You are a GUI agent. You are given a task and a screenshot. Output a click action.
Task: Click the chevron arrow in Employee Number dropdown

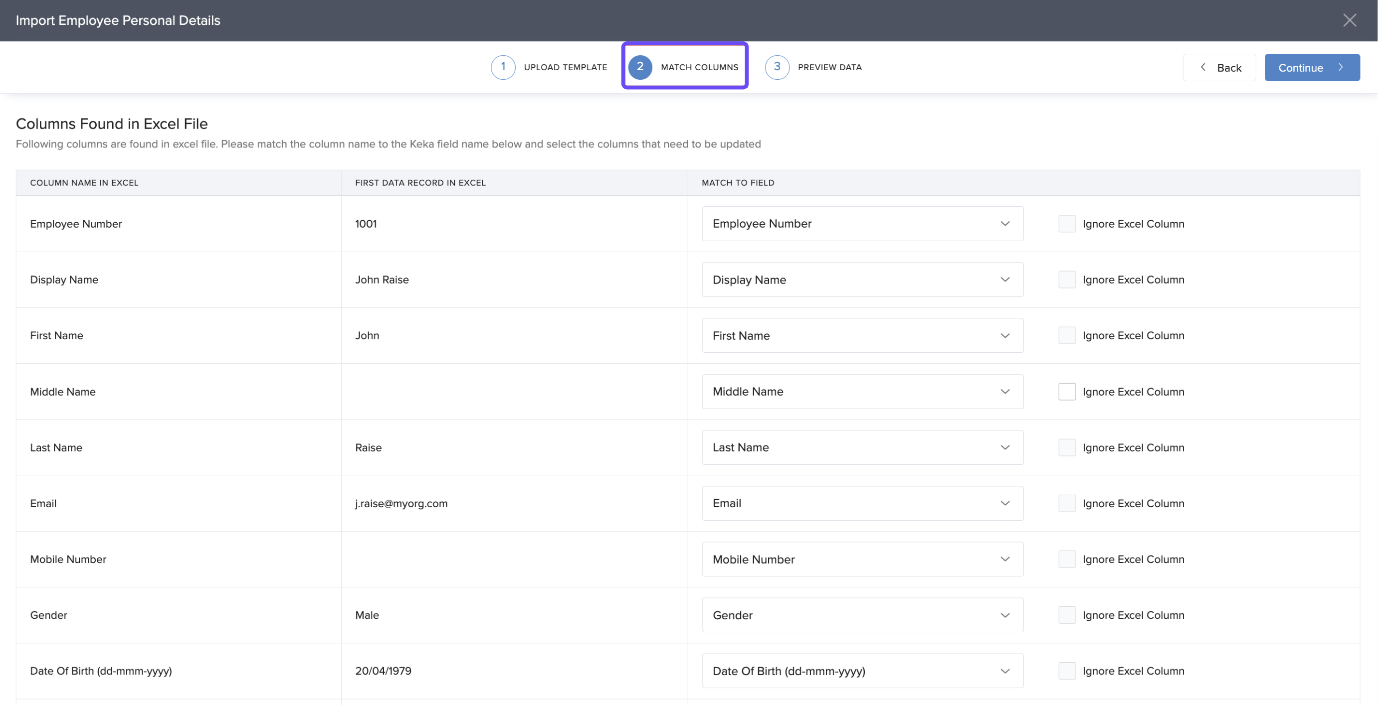pyautogui.click(x=1004, y=223)
